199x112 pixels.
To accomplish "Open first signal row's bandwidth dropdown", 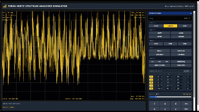I will [169, 77].
